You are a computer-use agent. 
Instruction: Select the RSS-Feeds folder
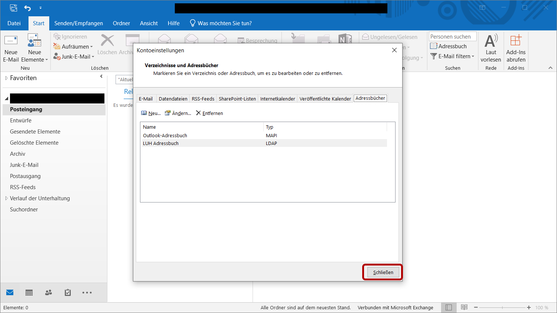[x=54, y=187]
